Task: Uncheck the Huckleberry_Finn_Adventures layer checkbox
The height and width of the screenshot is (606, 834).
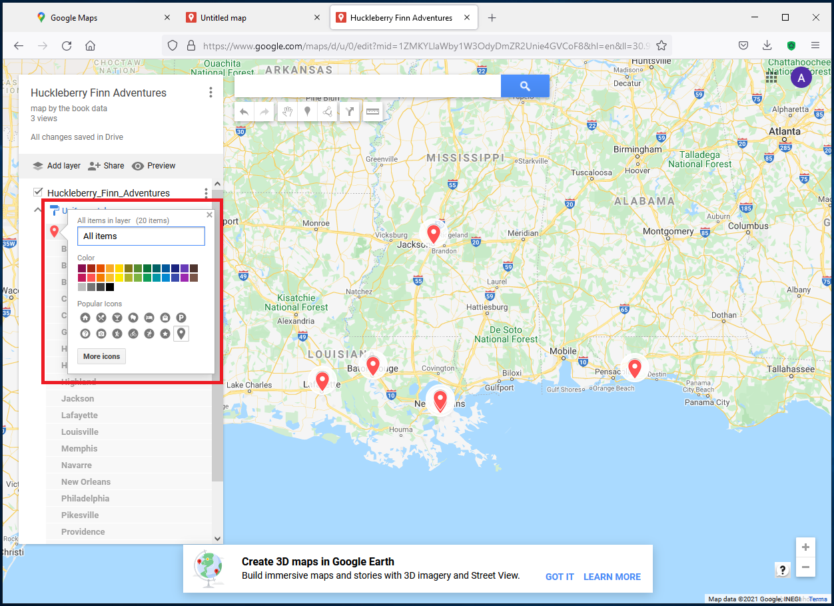Action: [x=38, y=192]
